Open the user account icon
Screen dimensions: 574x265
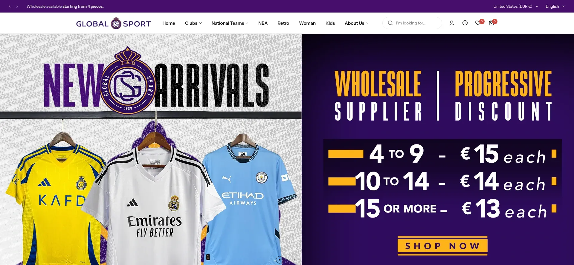(x=451, y=23)
